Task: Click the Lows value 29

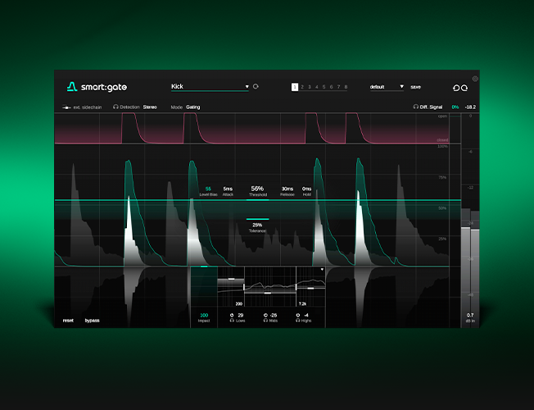Action: point(241,315)
